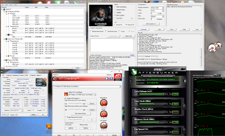Click the ATI Overdrive header icon
Viewport: 225px width, 136px height.
pos(55,78)
